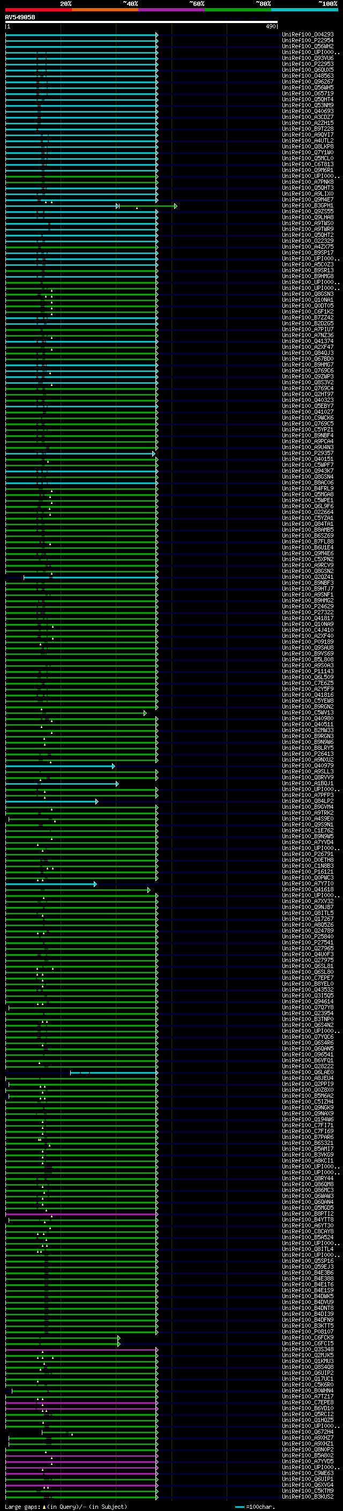Select hit UniRef100_P26413
Viewport: 343px width, 1511px height.
coord(308,754)
